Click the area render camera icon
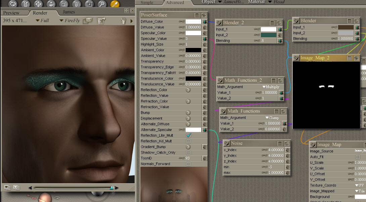 point(87,20)
